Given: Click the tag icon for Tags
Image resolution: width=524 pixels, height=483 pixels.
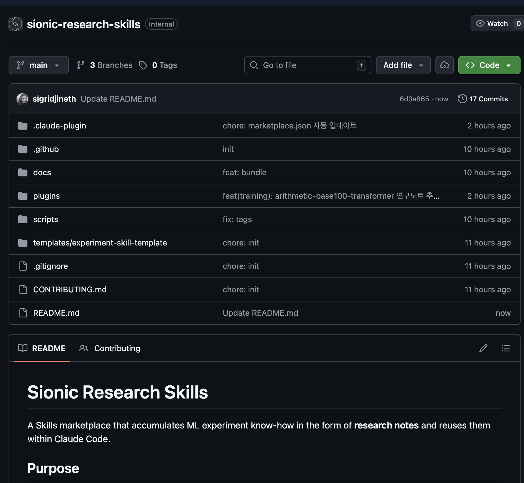Looking at the screenshot, I should [x=143, y=65].
